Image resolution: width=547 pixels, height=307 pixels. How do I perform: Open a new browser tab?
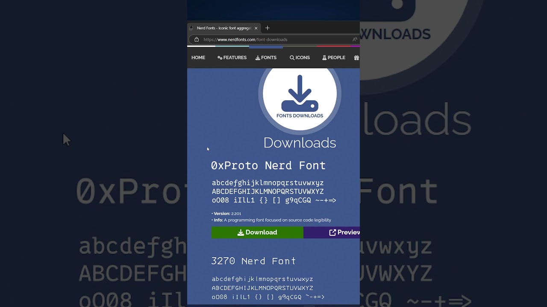(x=268, y=28)
